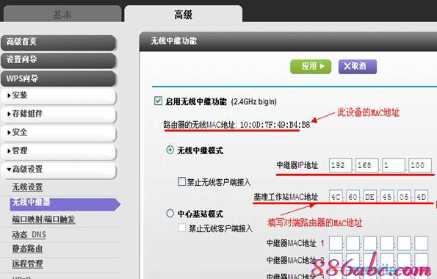The width and height of the screenshot is (437, 279).
Task: Check 禁止无线客户端接入 under 无线中继模式
Action: (x=181, y=181)
